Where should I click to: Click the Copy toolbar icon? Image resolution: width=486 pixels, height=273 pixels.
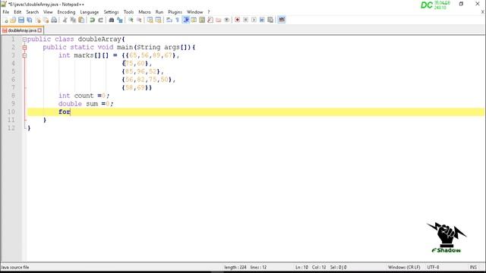click(73, 20)
